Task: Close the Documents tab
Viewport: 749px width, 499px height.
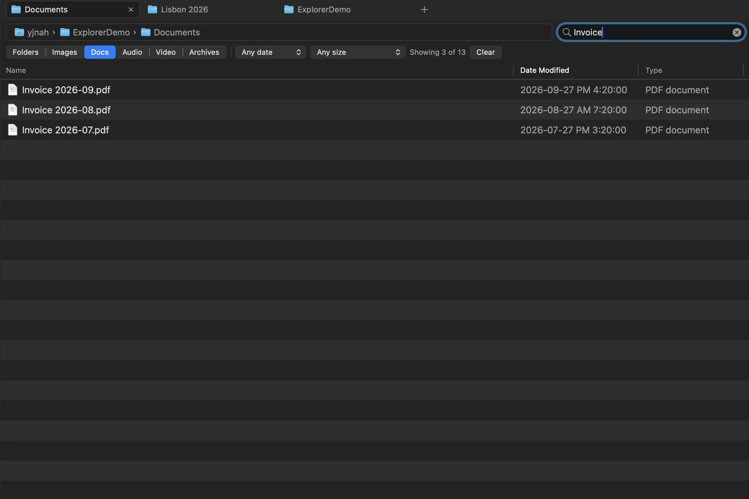Action: [x=131, y=10]
